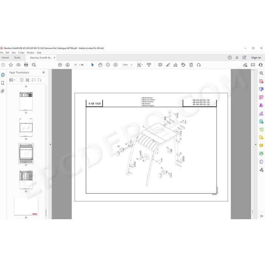Screen dimensions: 265x265
Task: Open the Help menu
Action: (x=39, y=53)
